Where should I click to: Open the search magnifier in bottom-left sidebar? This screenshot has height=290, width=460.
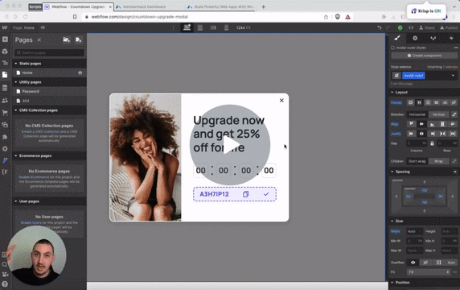pyautogui.click(x=5, y=264)
